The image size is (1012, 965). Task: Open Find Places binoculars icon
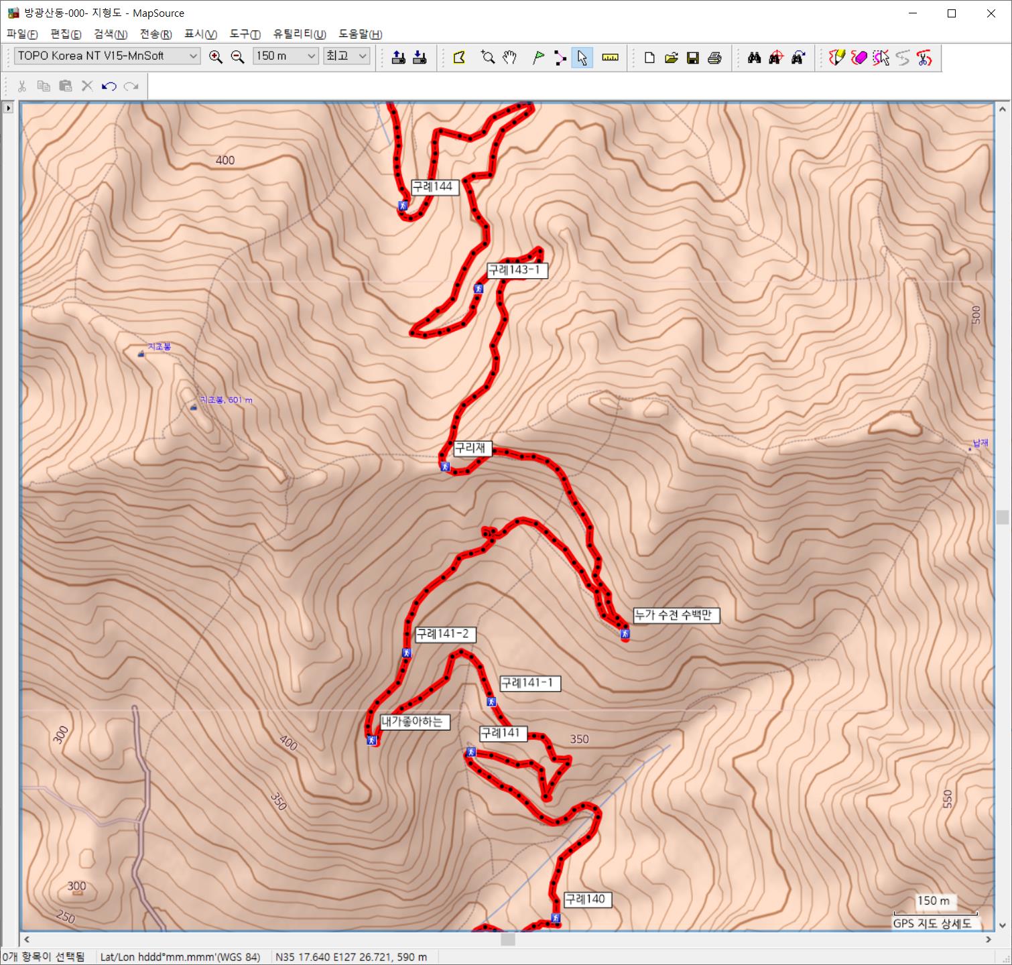pos(755,58)
